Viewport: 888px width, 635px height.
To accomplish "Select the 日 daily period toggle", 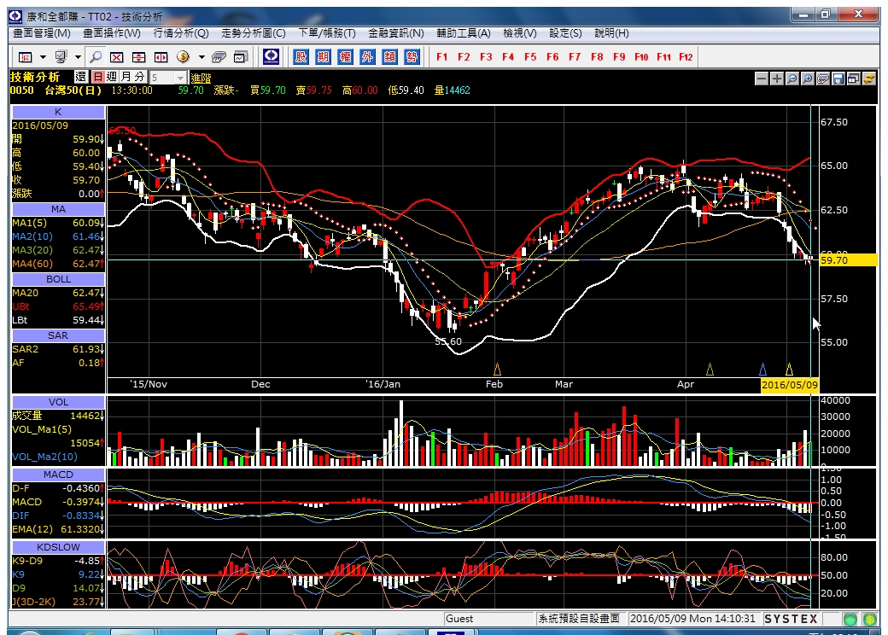I will point(98,77).
